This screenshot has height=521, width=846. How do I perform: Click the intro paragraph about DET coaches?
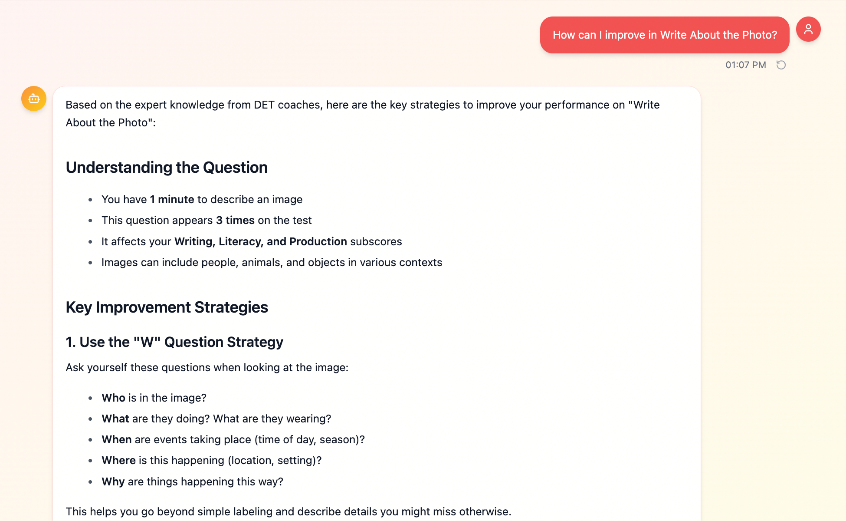(x=362, y=114)
